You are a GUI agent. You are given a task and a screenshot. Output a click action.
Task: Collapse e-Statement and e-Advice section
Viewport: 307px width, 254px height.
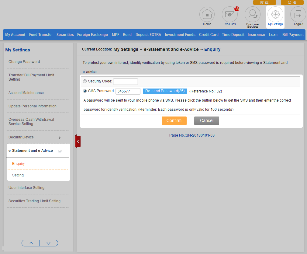(60, 151)
